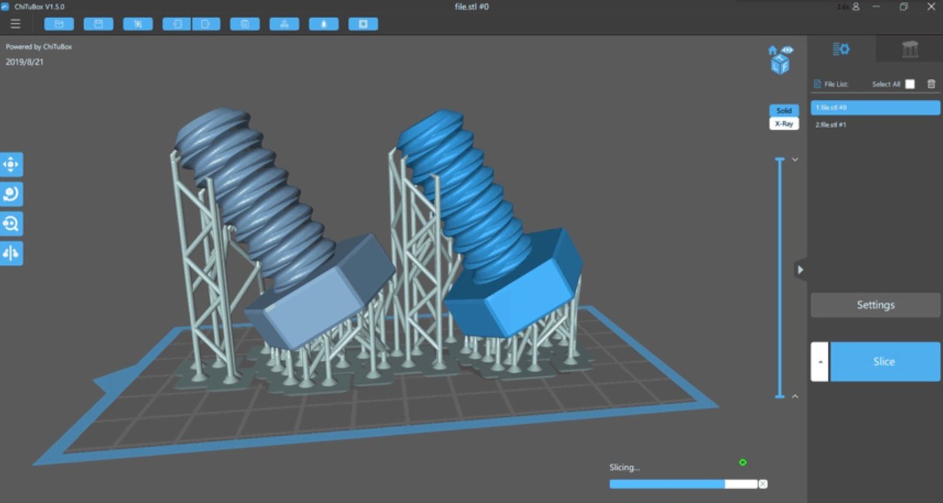Click the home view icon above the cube
The height and width of the screenshot is (503, 943).
(x=773, y=50)
